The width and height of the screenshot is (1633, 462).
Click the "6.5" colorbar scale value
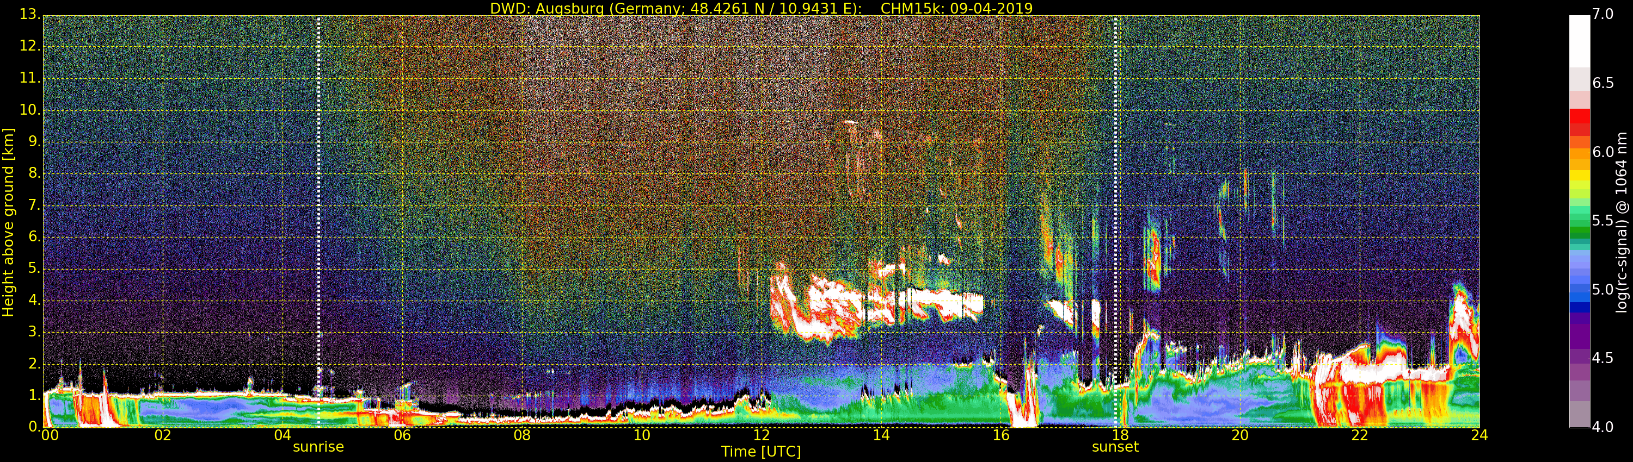pyautogui.click(x=1603, y=83)
